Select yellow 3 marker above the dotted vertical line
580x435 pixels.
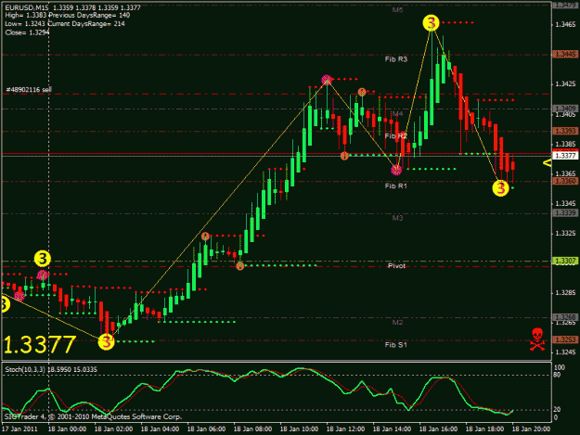(43, 259)
